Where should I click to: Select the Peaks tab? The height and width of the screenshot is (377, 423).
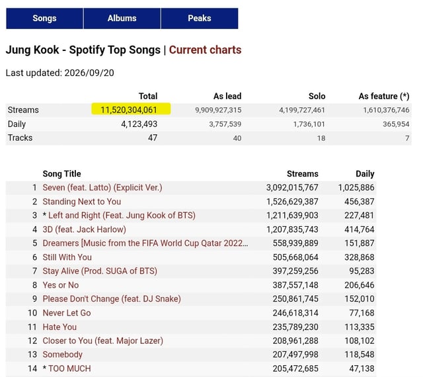[x=200, y=19]
